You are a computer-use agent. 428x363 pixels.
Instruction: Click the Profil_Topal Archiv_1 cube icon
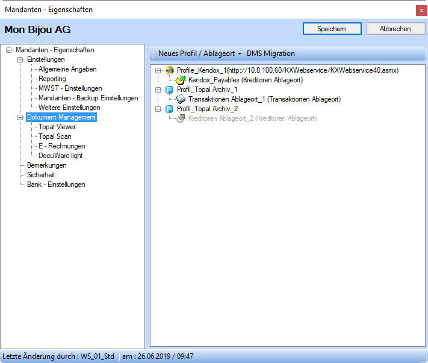(170, 90)
